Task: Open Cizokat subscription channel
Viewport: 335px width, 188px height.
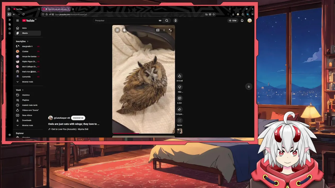Action: 28,51
